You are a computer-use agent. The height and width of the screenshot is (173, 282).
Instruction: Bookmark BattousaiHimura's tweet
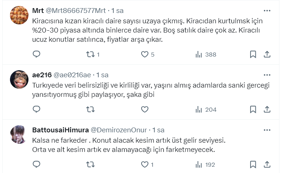pos(253,164)
